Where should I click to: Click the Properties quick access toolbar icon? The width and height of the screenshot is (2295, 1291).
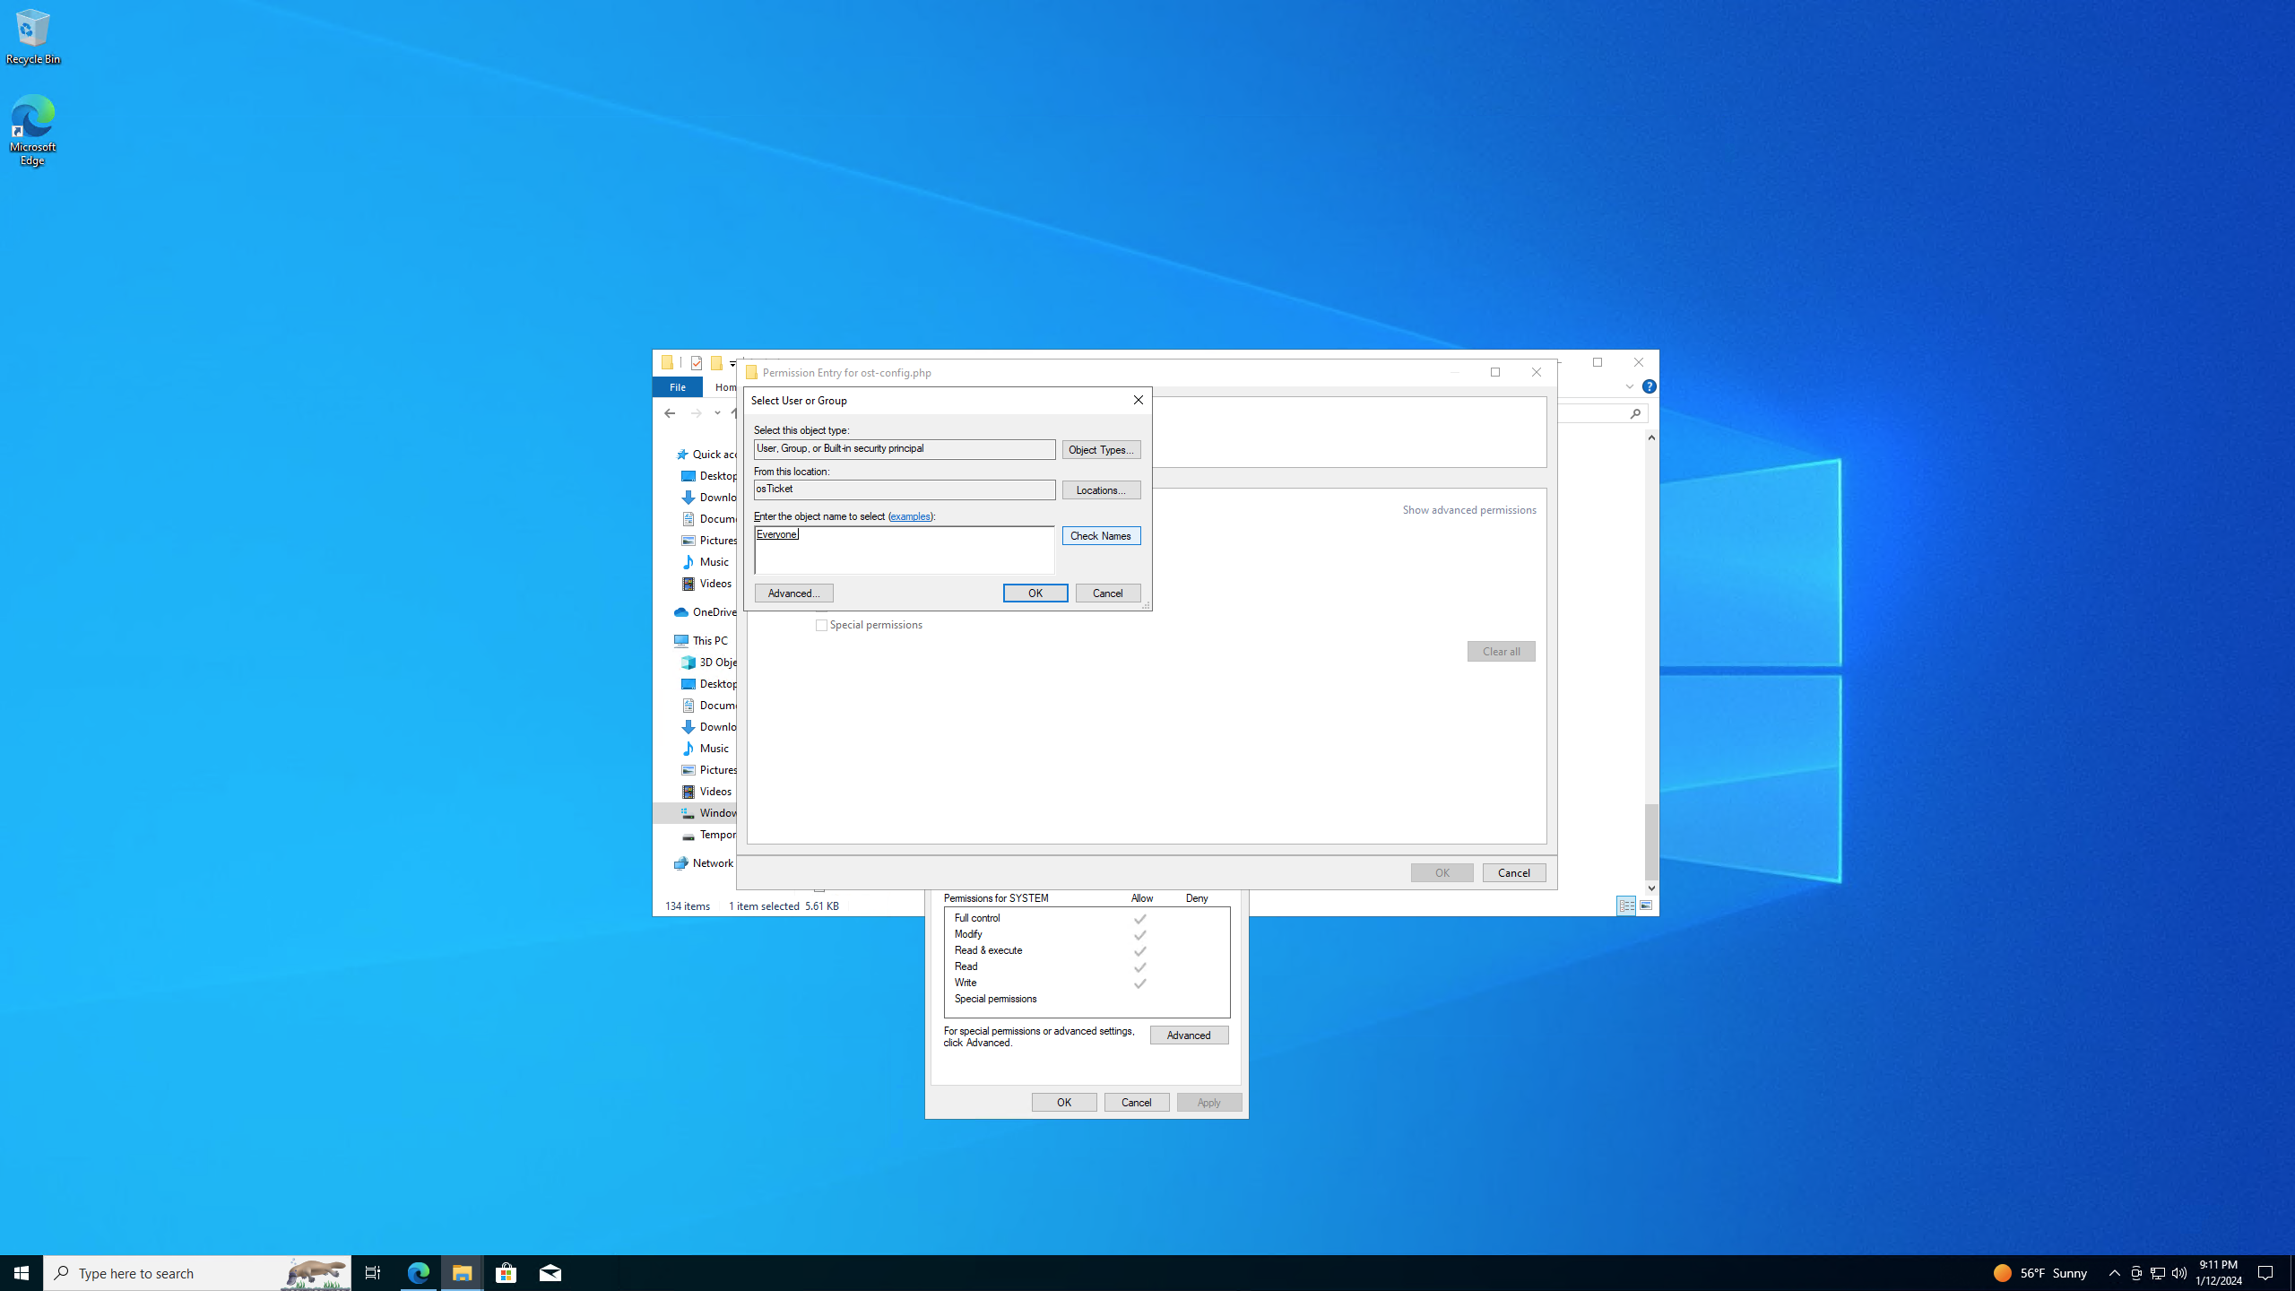[696, 363]
